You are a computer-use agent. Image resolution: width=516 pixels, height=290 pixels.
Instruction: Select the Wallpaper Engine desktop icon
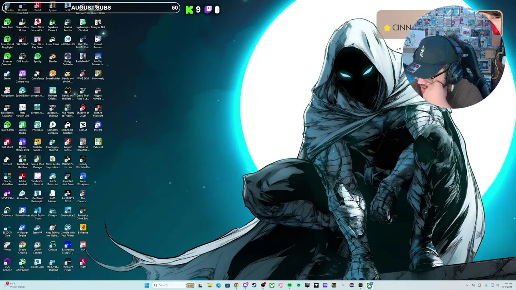[x=22, y=230]
